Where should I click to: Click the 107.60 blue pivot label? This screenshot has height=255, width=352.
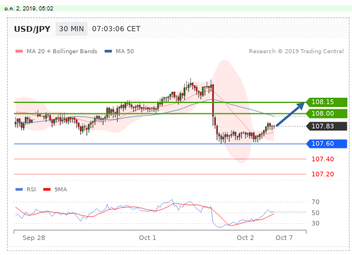tap(327, 143)
